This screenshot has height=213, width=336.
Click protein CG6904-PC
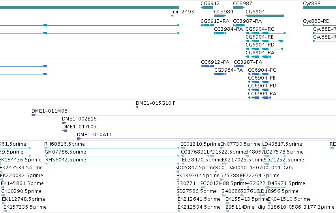(x=262, y=70)
